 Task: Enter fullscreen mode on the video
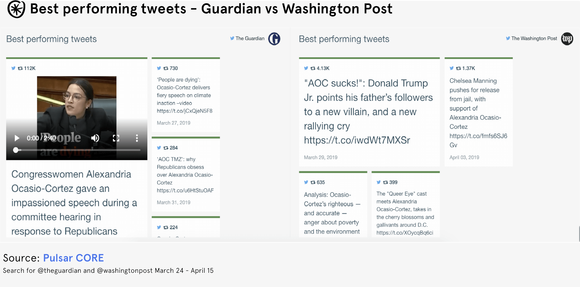tap(116, 138)
